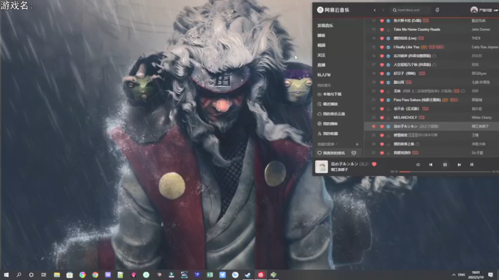
Task: Open the user avatar profile
Action: [x=474, y=10]
